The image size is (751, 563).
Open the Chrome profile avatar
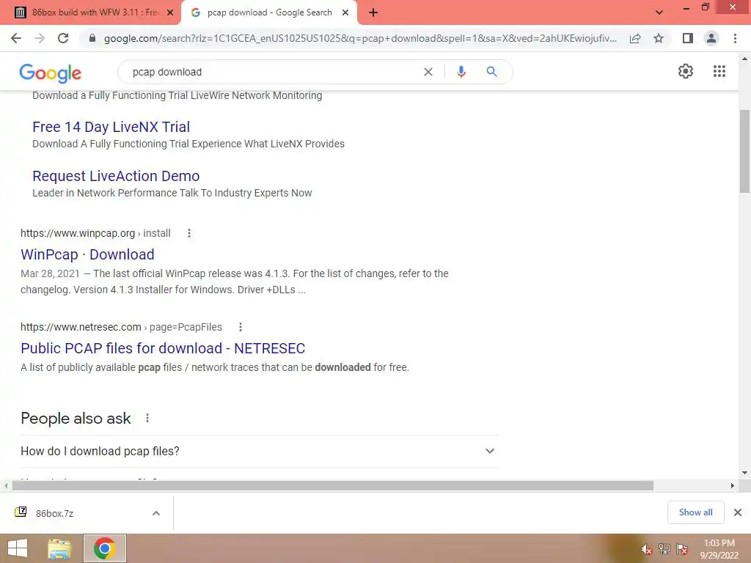tap(711, 38)
